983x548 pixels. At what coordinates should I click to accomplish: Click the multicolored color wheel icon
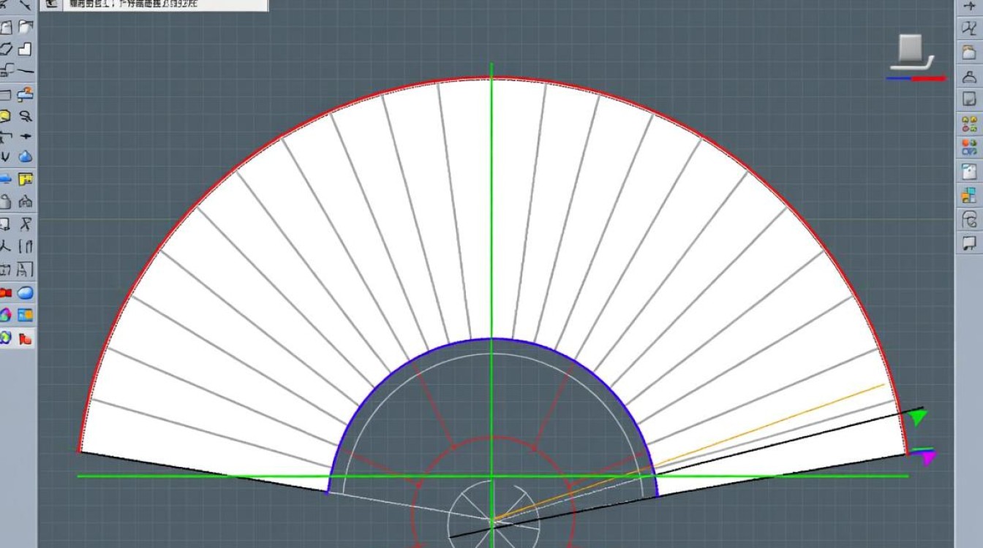click(x=5, y=315)
